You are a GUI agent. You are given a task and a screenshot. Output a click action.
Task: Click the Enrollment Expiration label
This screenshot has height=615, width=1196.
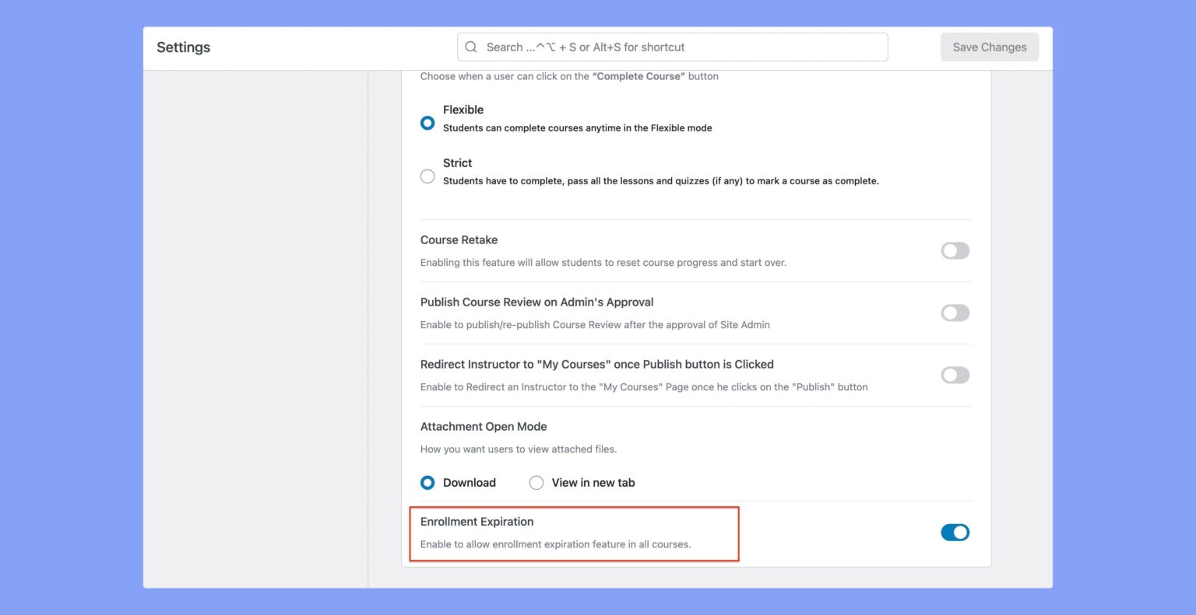[x=477, y=522]
